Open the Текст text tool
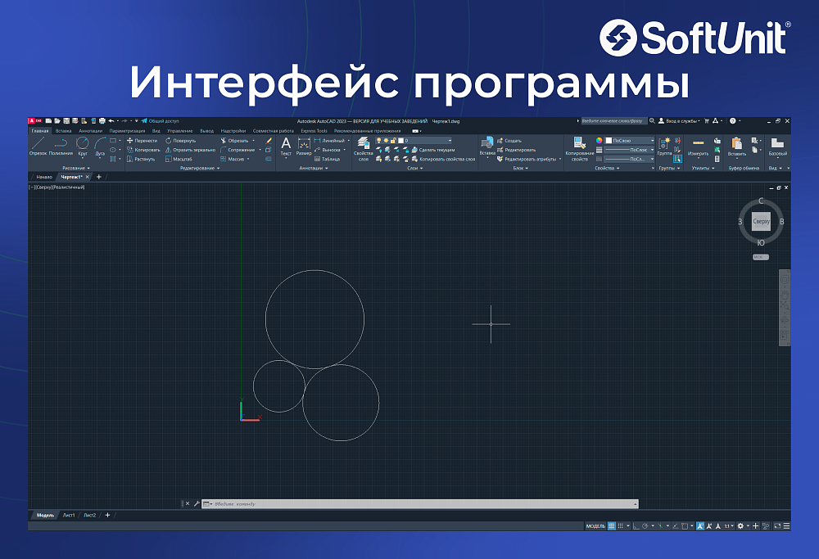The width and height of the screenshot is (819, 559). (286, 146)
